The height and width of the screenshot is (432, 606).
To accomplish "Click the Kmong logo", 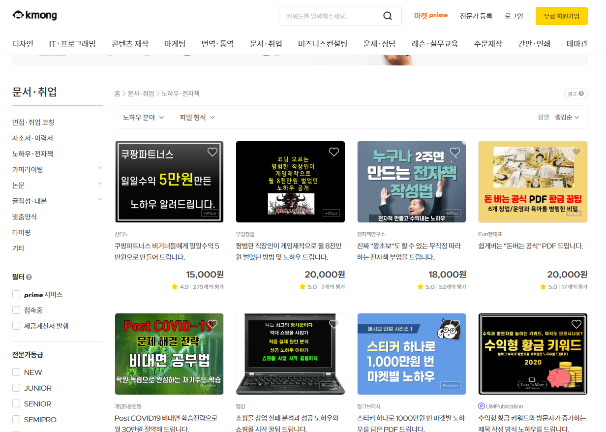I will point(34,15).
